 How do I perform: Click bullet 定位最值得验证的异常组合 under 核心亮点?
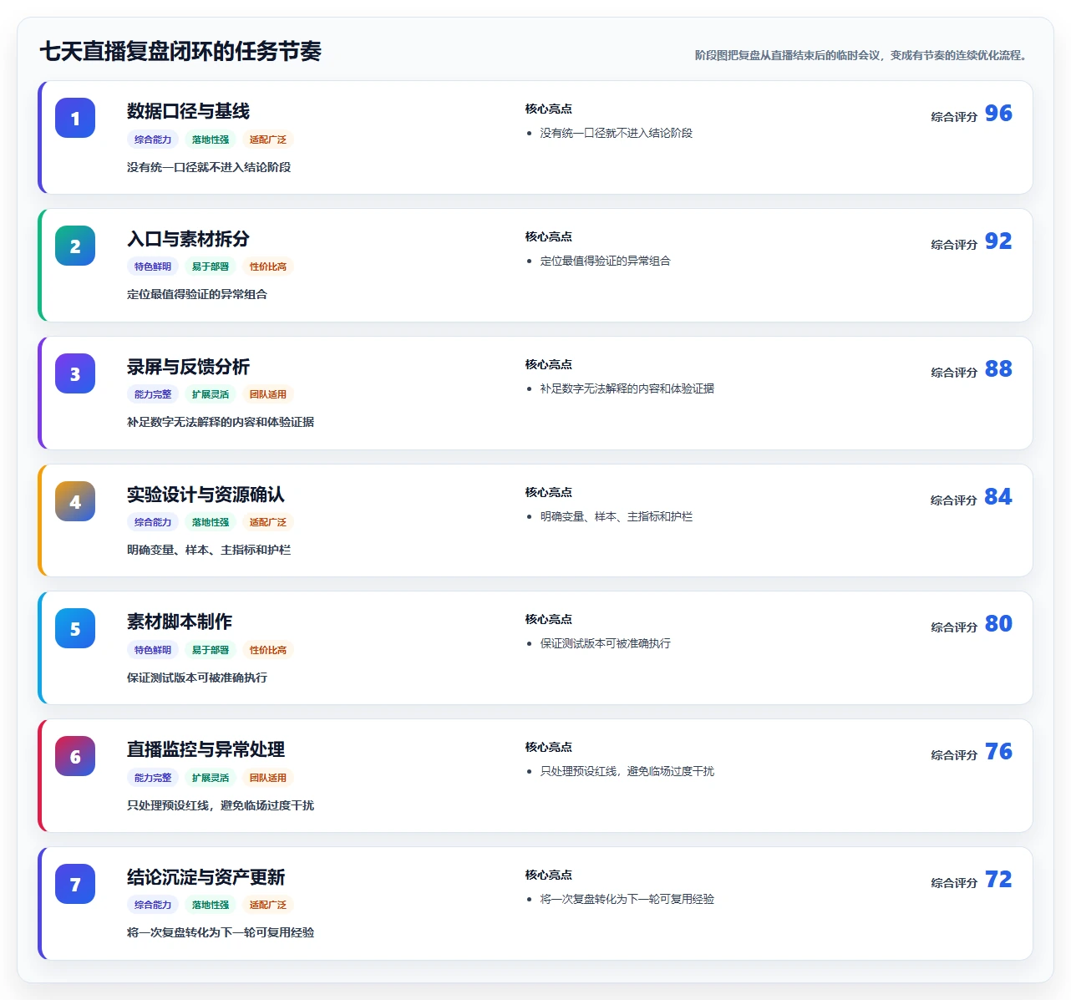click(x=605, y=261)
